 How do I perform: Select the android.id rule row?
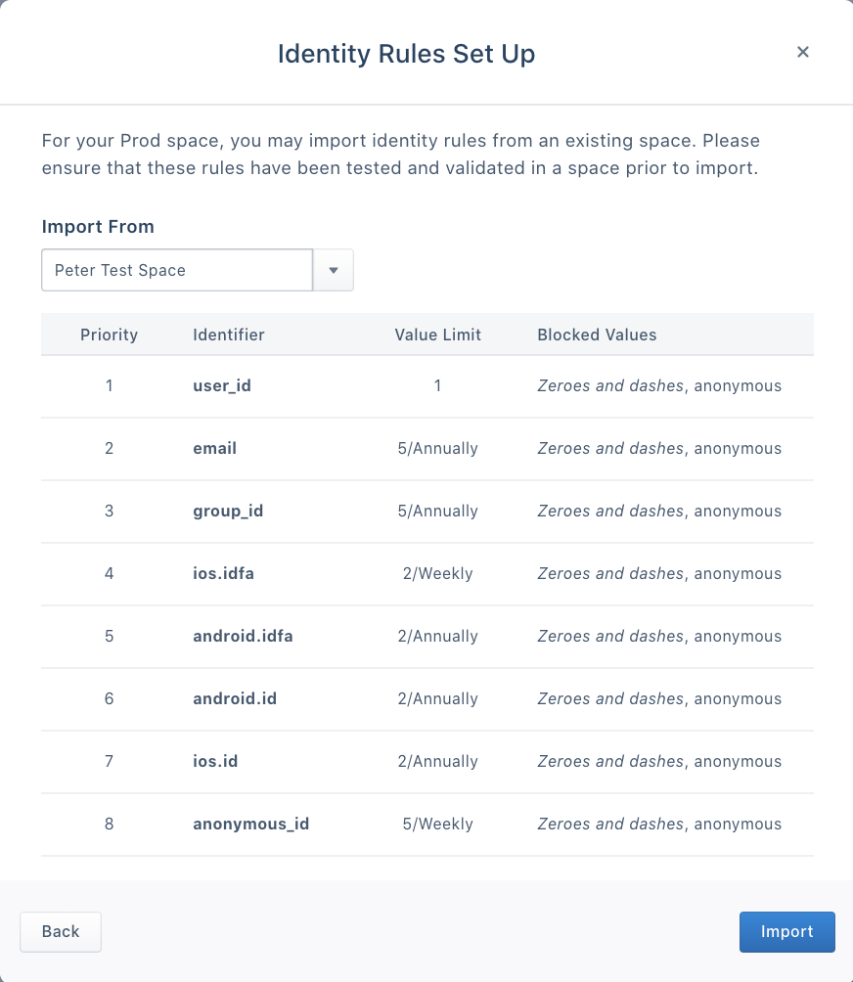coord(426,698)
